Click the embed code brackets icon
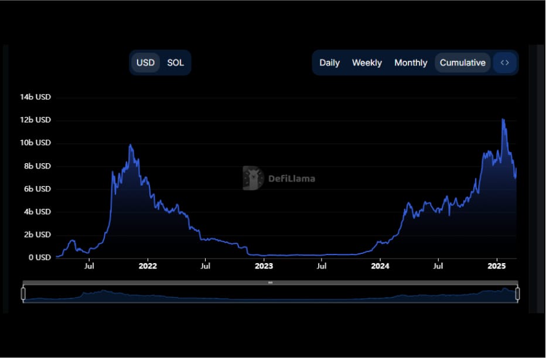 (x=505, y=63)
